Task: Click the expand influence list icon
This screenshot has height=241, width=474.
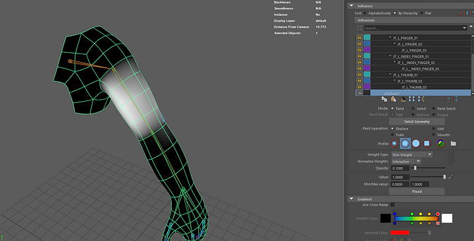Action: [x=455, y=99]
